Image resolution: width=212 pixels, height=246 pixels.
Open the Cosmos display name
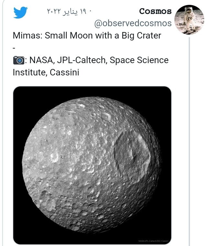coord(155,11)
